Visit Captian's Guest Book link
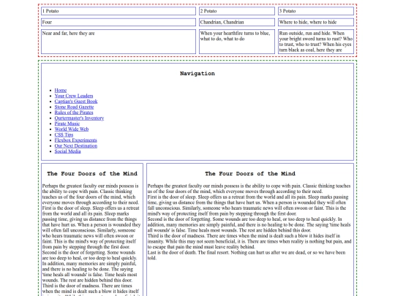The height and width of the screenshot is (296, 395). click(76, 102)
